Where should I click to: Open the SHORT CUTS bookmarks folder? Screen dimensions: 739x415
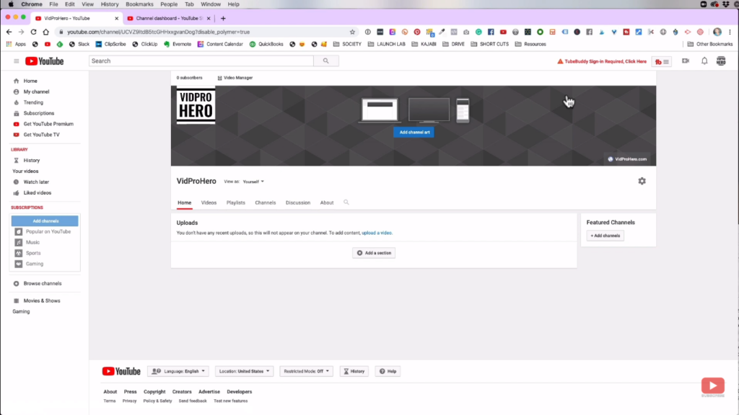point(490,44)
